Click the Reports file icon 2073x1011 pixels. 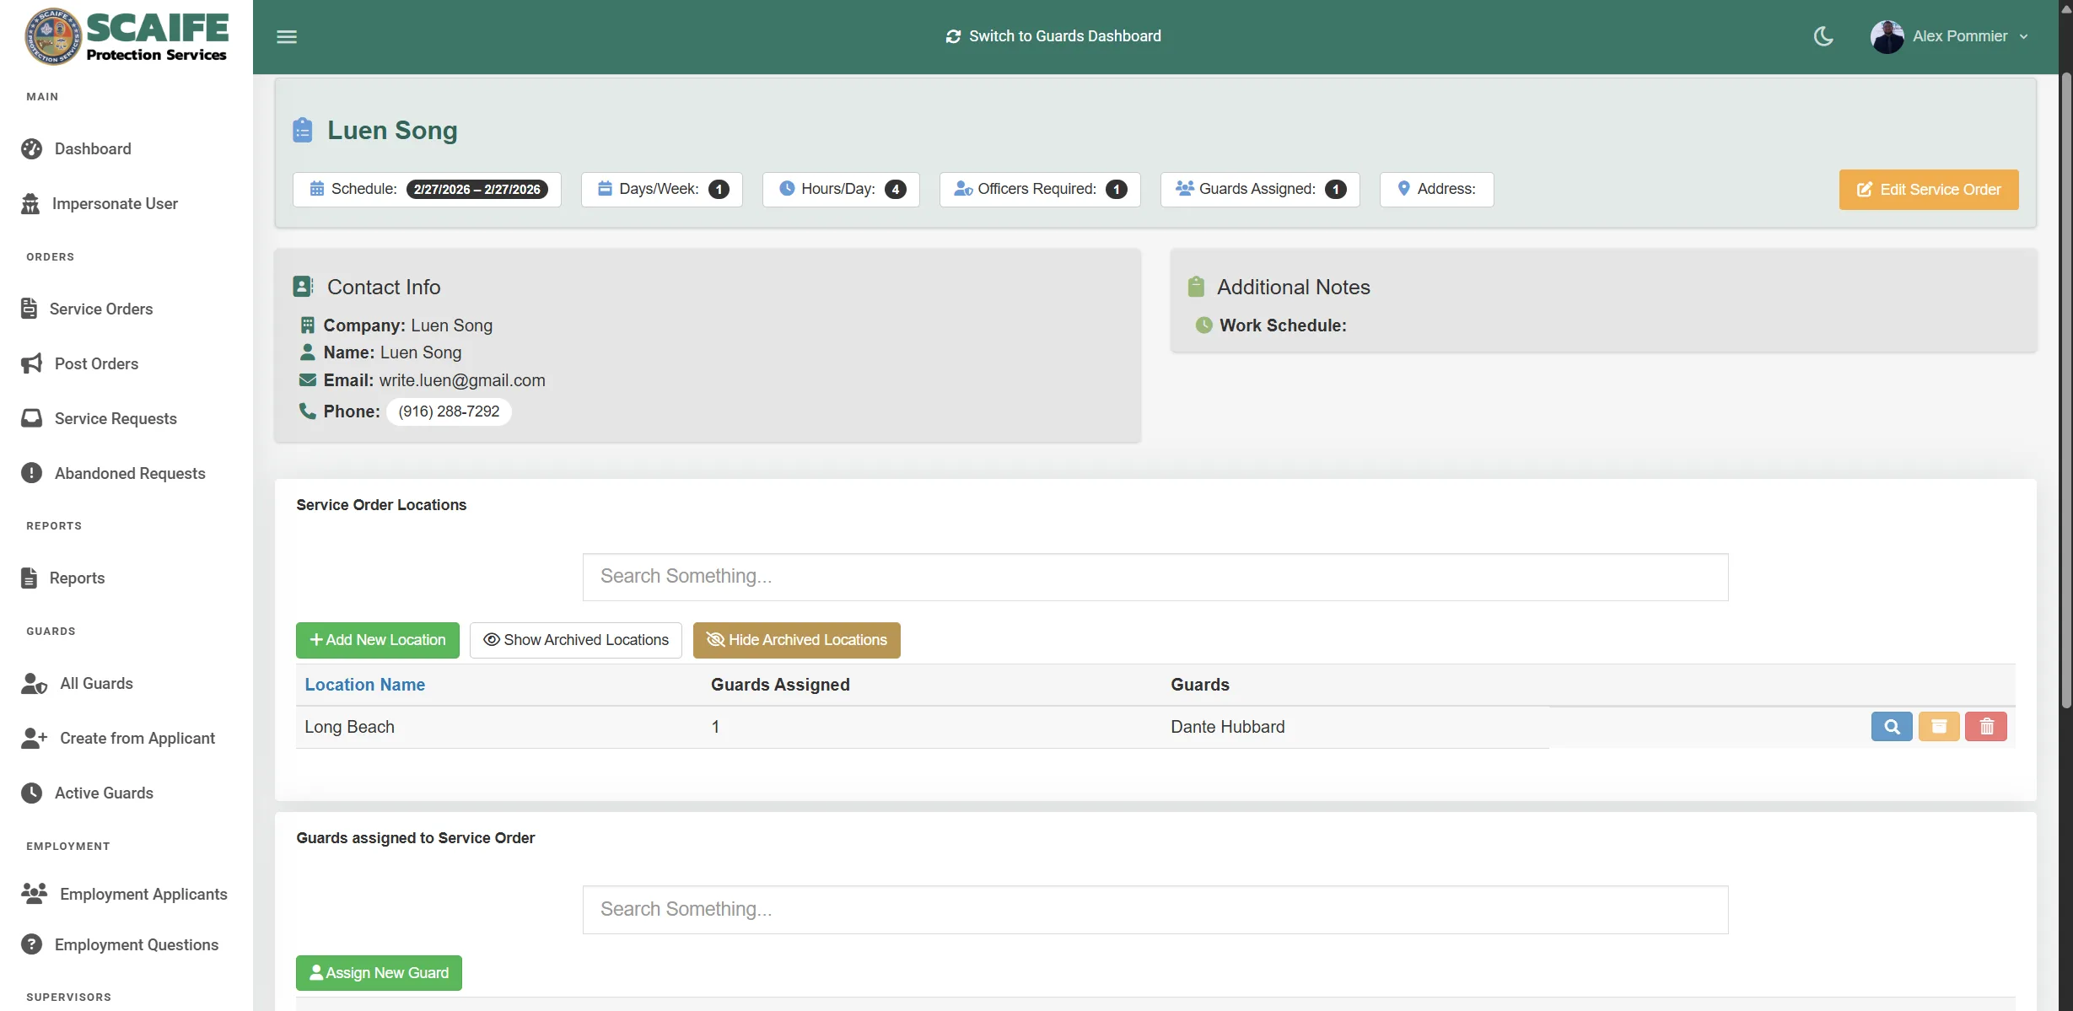tap(30, 578)
